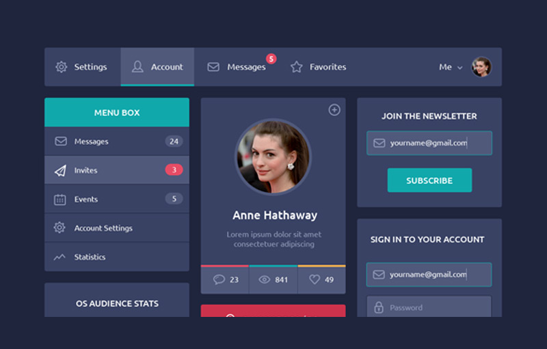Image resolution: width=547 pixels, height=349 pixels.
Task: Click the eye icon showing 841 views
Action: pyautogui.click(x=265, y=279)
